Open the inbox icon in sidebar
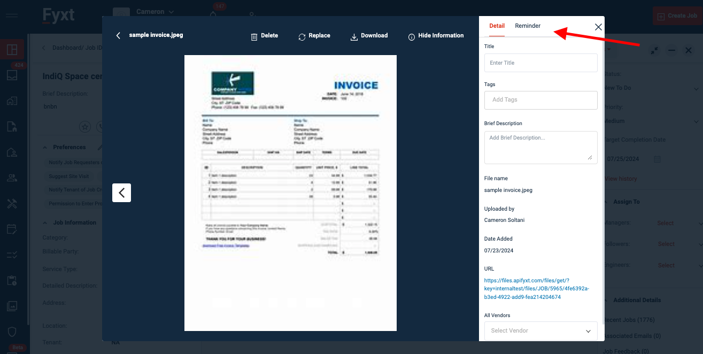 [x=12, y=75]
